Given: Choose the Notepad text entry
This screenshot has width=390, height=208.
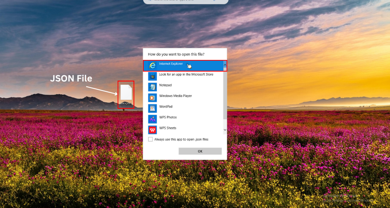Looking at the screenshot, I should 165,85.
